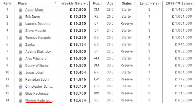Screen dimensions: 195x103
Task: Click club crest icon beside Alex Pritchard
Action: 20,59
